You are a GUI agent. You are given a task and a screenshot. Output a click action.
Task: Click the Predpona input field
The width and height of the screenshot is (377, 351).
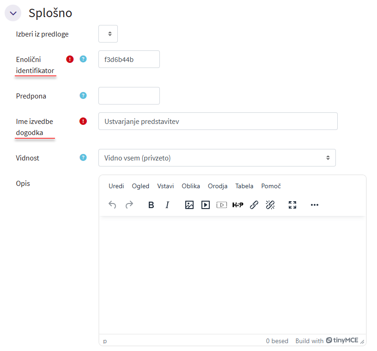[x=129, y=96]
